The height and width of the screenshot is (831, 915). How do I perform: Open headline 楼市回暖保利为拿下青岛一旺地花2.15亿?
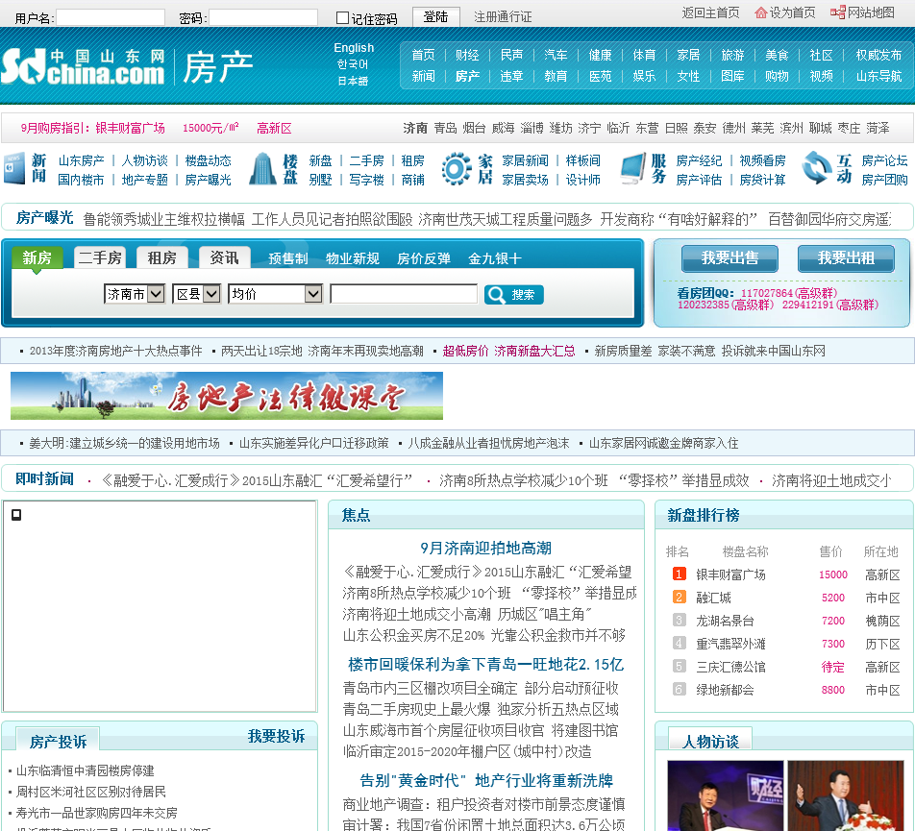click(486, 664)
